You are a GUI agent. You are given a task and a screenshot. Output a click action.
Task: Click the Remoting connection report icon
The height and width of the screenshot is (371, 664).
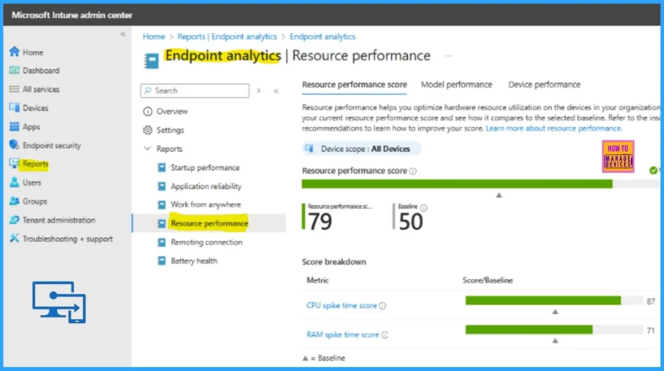coord(161,242)
